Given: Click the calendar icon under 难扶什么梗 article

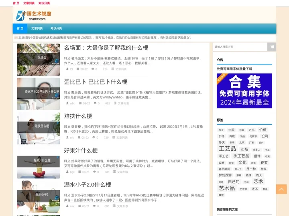Looking at the screenshot, I should tap(79, 137).
